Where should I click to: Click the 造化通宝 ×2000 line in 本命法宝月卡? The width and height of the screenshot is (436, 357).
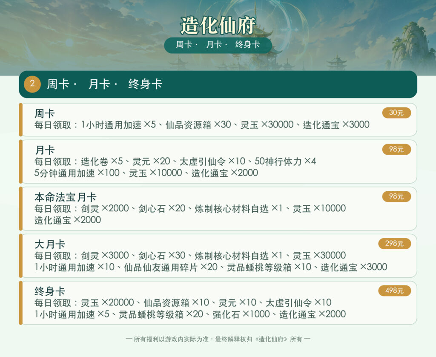coord(68,220)
